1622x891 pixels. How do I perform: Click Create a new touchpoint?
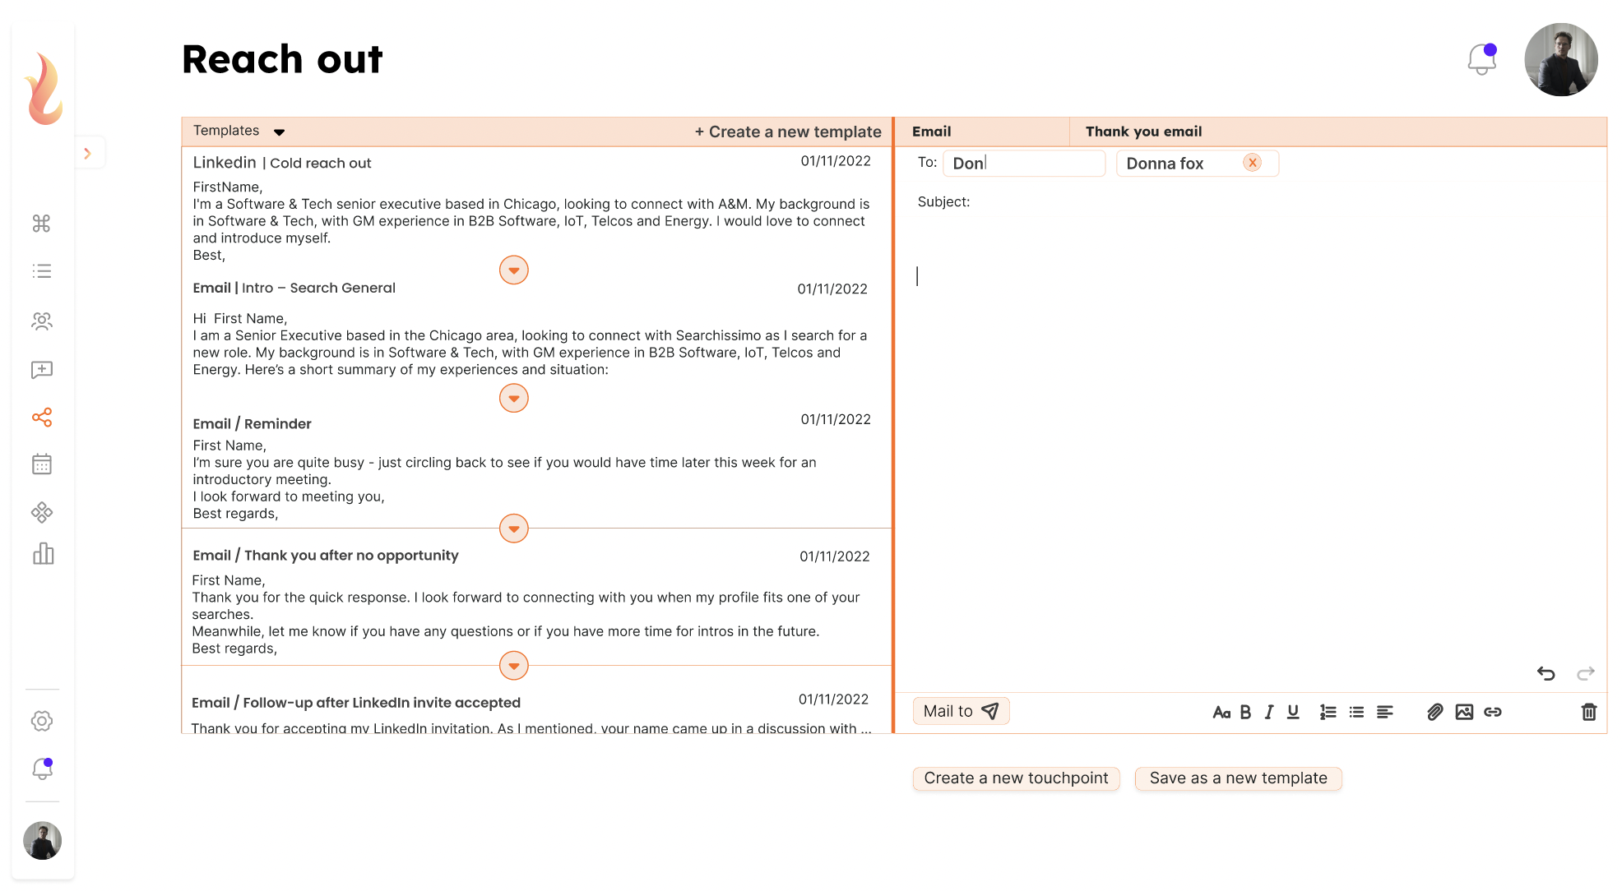[x=1016, y=778]
